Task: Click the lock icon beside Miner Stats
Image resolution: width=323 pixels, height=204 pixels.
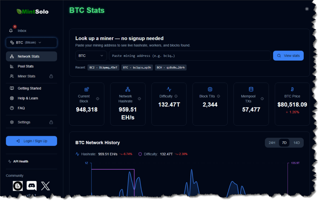Action: (51, 76)
